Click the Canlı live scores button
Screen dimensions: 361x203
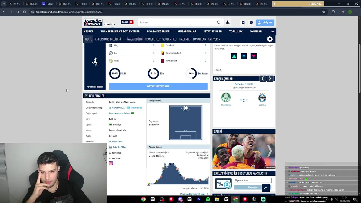click(127, 22)
